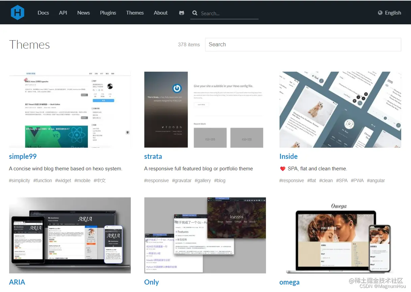The width and height of the screenshot is (411, 292).
Task: Click the ARIA title link
Action: 17,282
